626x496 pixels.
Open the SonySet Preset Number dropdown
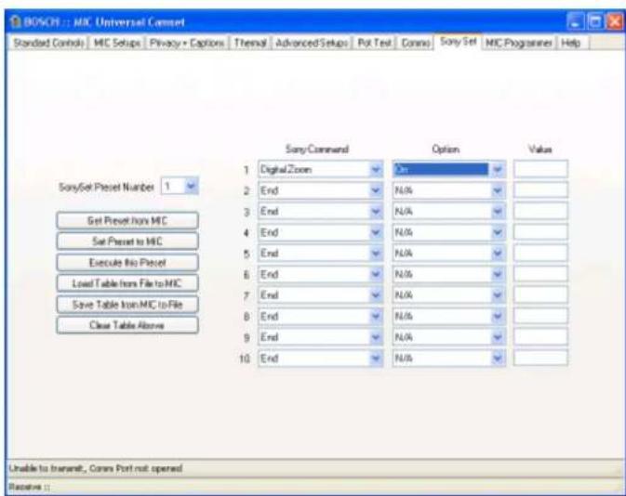(x=180, y=186)
